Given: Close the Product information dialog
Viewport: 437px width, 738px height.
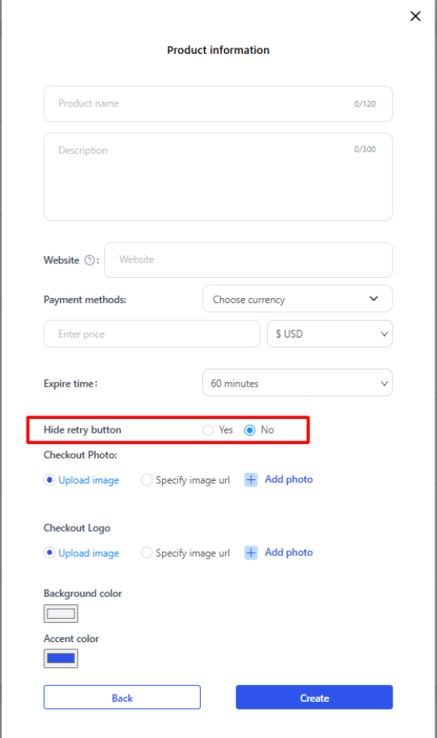Looking at the screenshot, I should 415,16.
